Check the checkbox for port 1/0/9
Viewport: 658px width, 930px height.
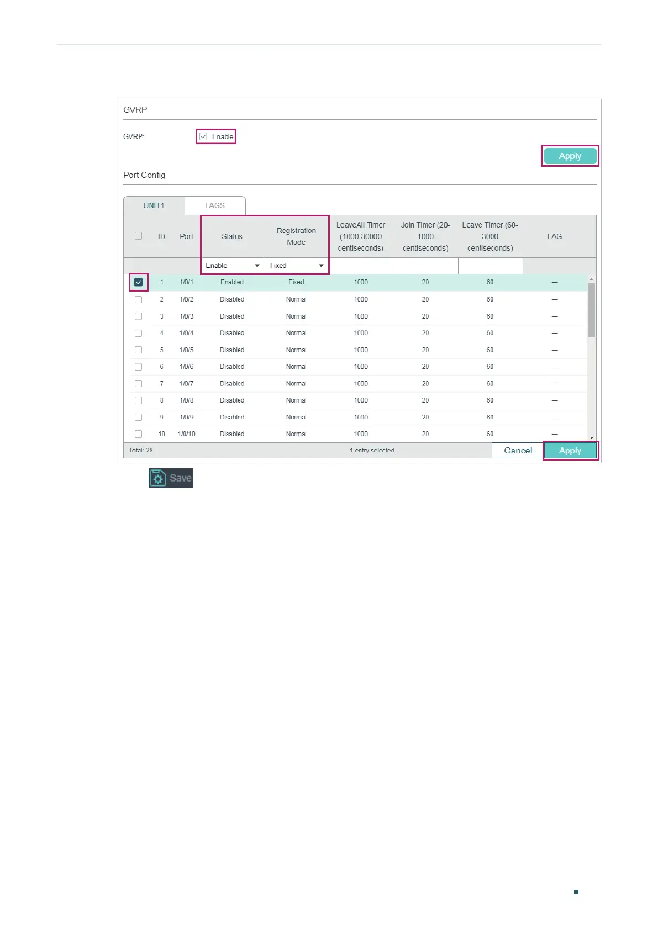[x=138, y=417]
